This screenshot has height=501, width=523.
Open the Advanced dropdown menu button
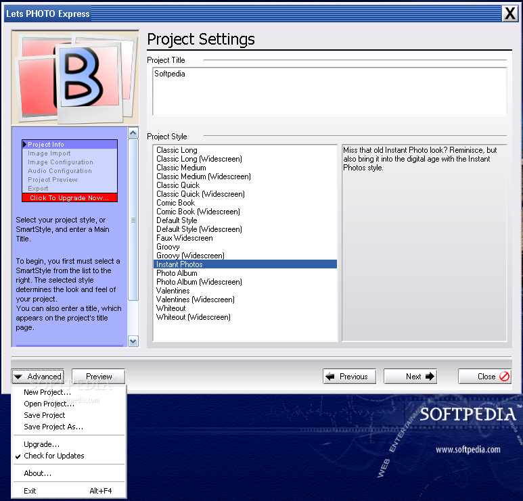(x=38, y=377)
